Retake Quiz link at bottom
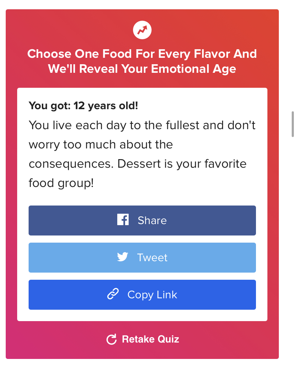This screenshot has height=375, width=296. pyautogui.click(x=143, y=339)
